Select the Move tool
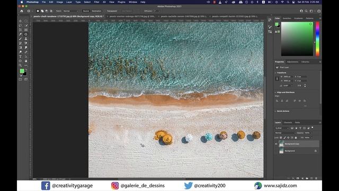Screen dimensions: 339x191 [x=20, y=21]
